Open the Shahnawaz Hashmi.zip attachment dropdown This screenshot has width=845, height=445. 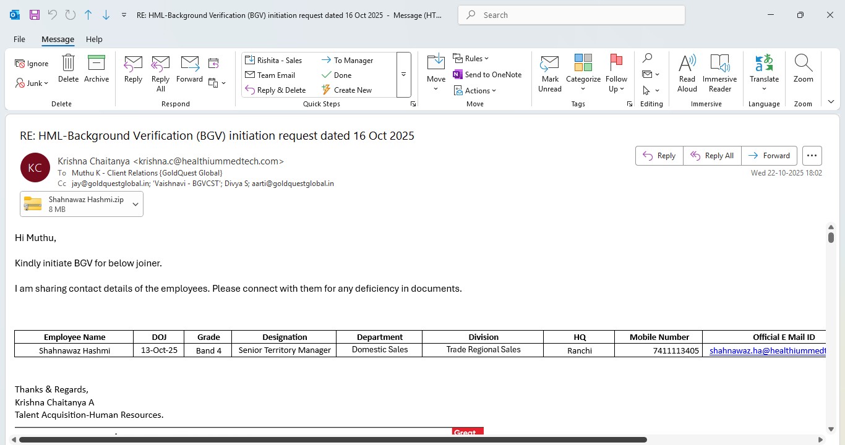(135, 205)
